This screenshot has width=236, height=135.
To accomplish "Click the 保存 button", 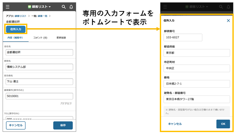I will [x=63, y=125].
